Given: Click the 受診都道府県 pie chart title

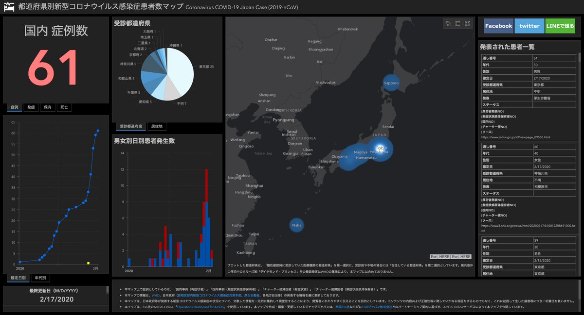Looking at the screenshot, I should (x=132, y=23).
